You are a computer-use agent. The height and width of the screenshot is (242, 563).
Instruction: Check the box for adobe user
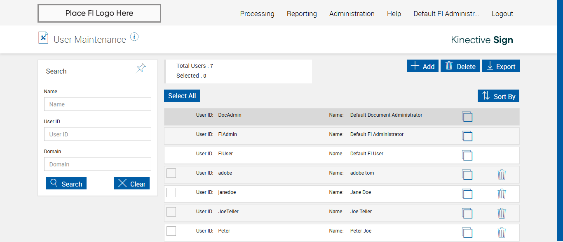[x=171, y=173]
